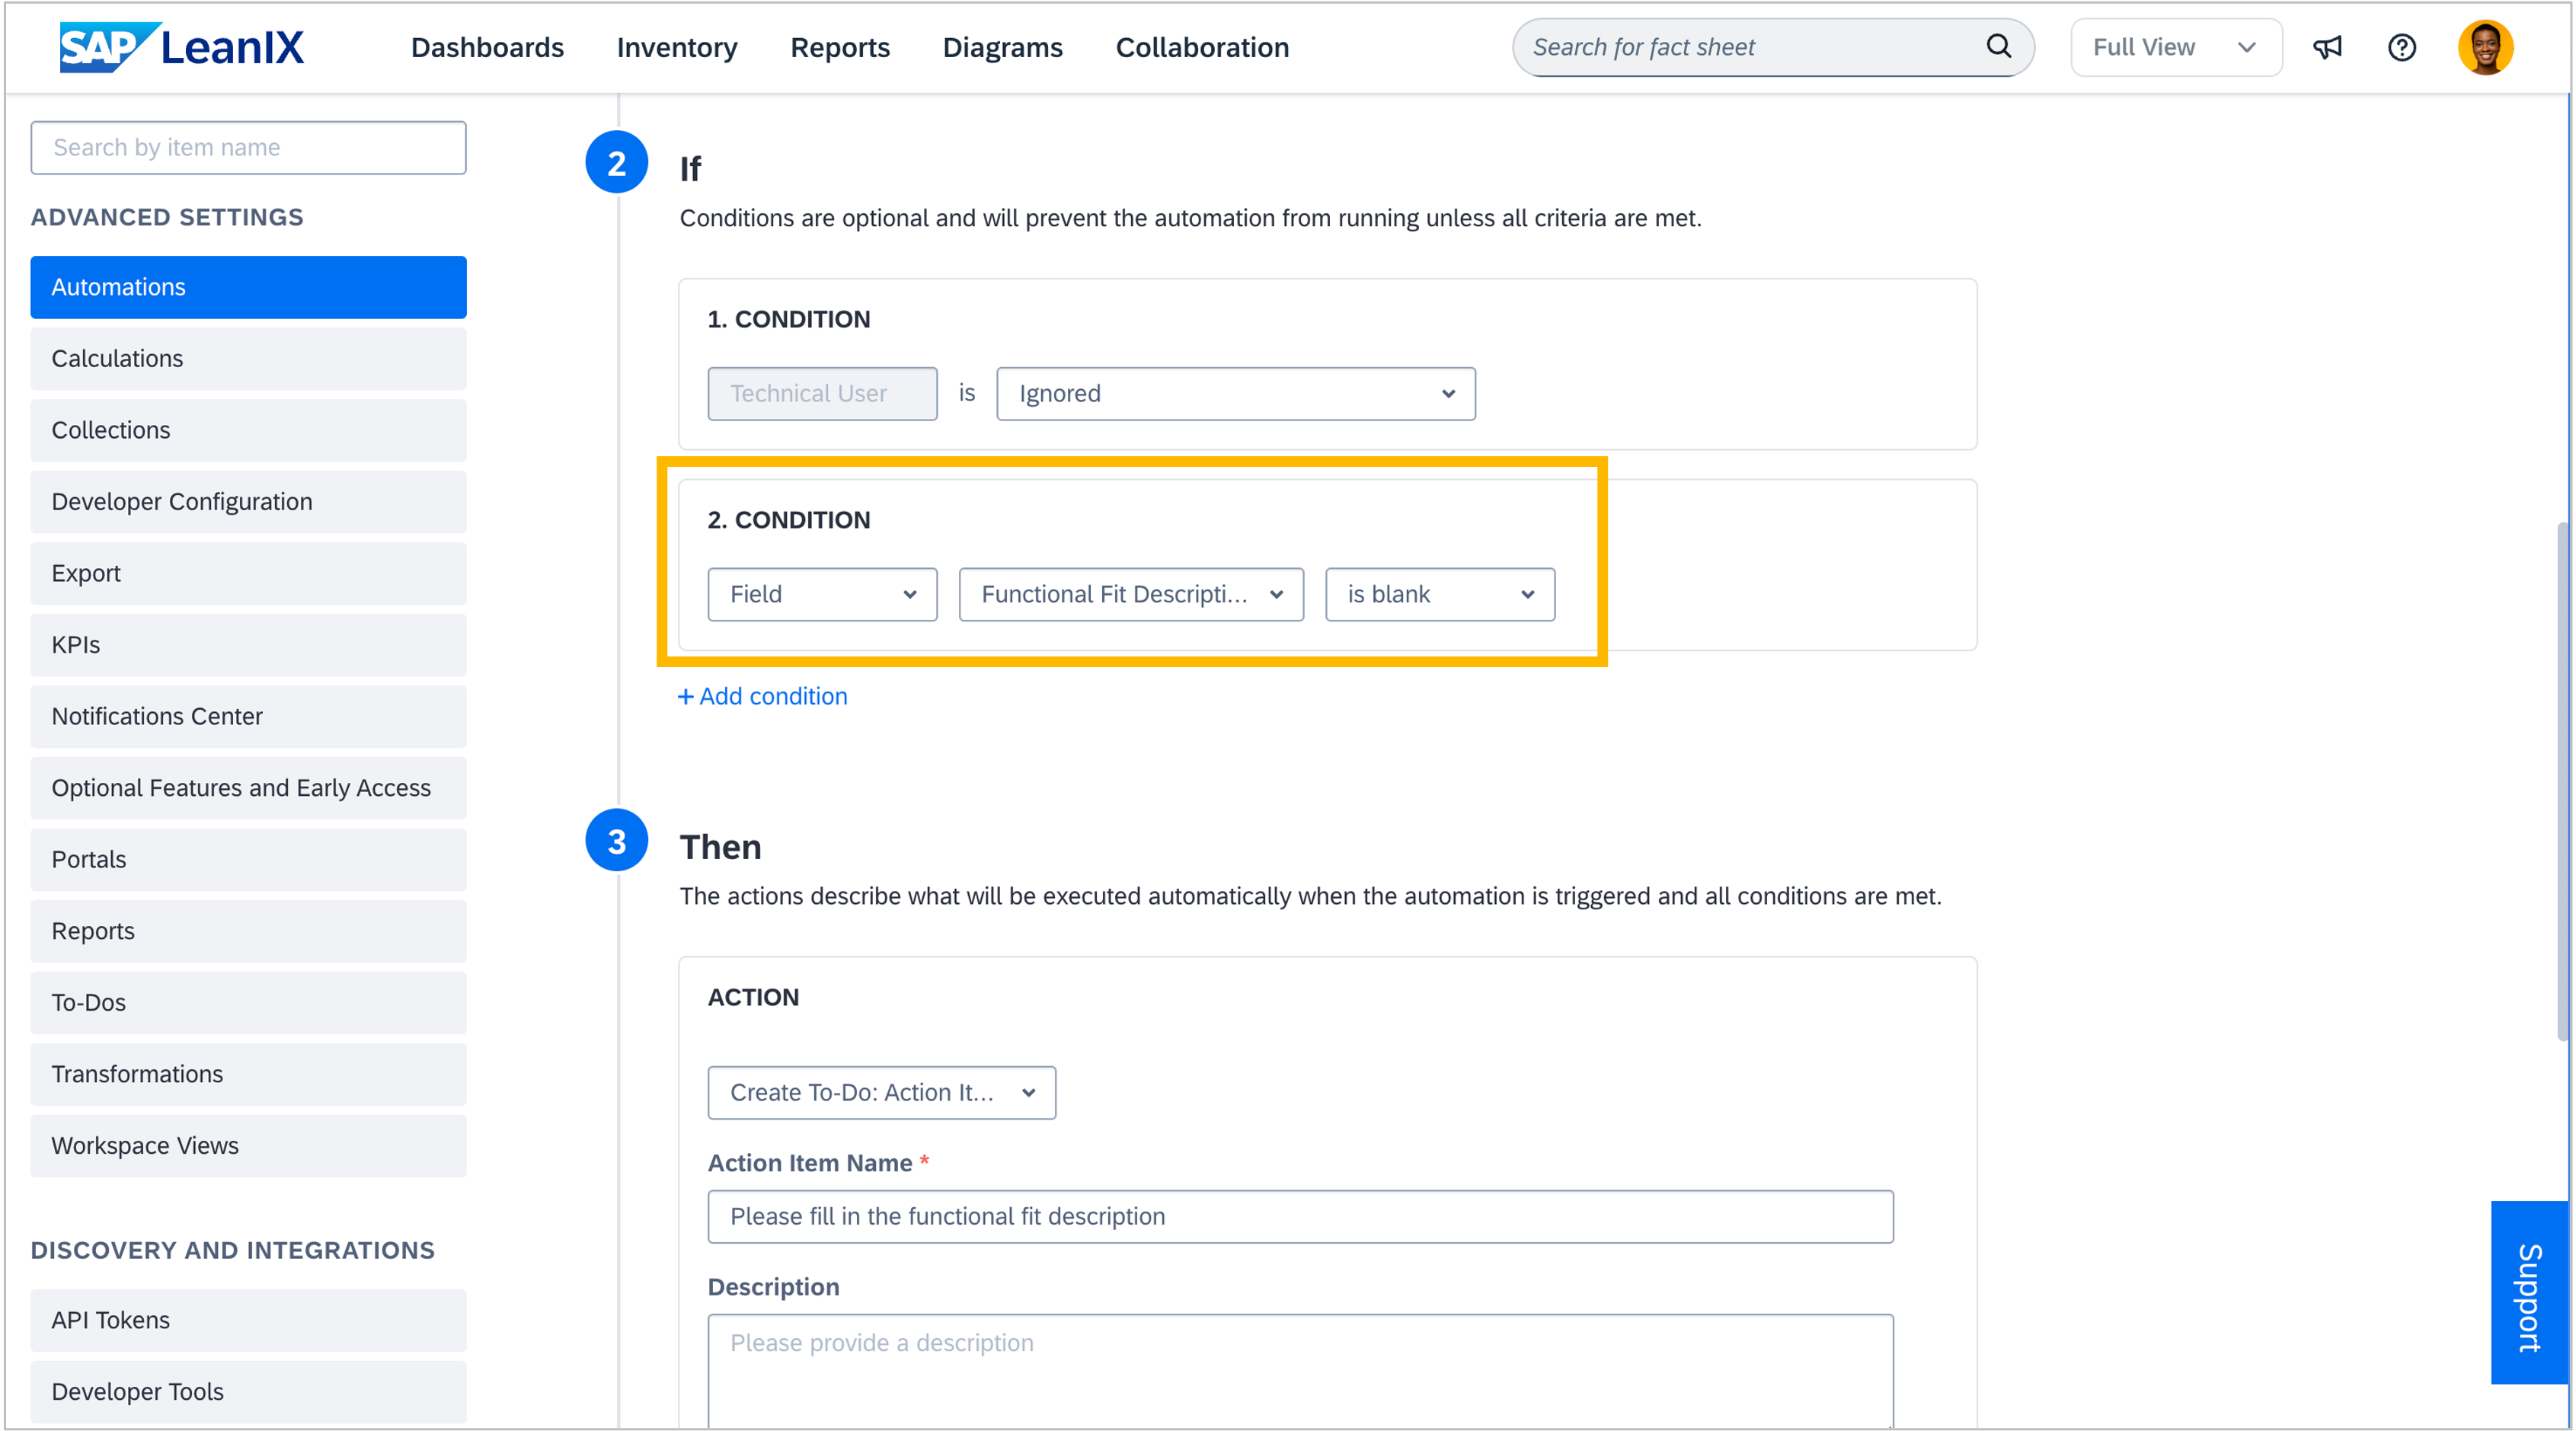Expand the Field type dropdown
Screen dimensions: 2576x1431
click(x=822, y=594)
